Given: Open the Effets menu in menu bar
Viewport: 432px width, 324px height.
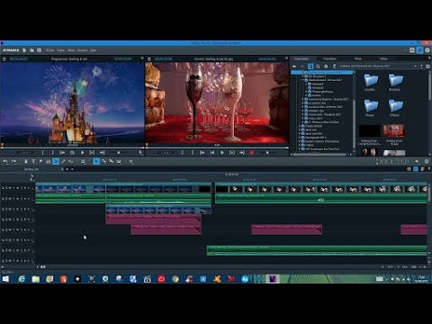Looking at the screenshot, I should [x=71, y=50].
